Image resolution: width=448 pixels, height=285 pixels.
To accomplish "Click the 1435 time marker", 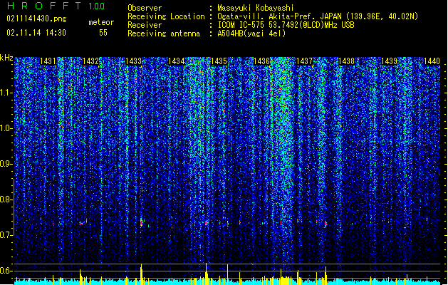I will click(219, 61).
